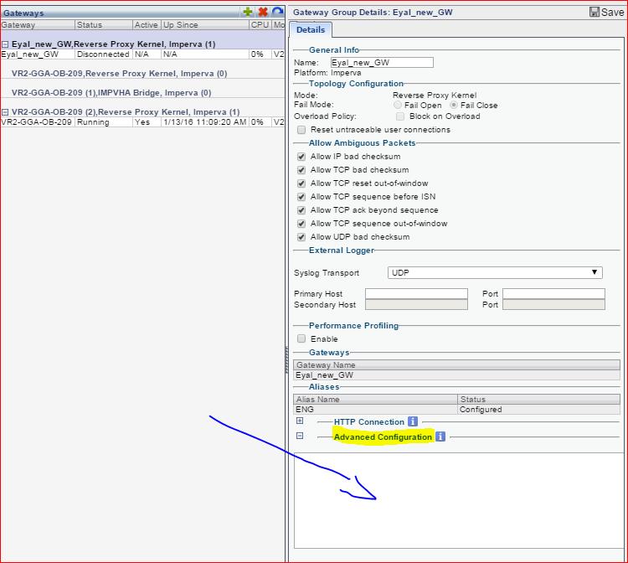Toggle Allow TCP sequence out-of-window

301,224
